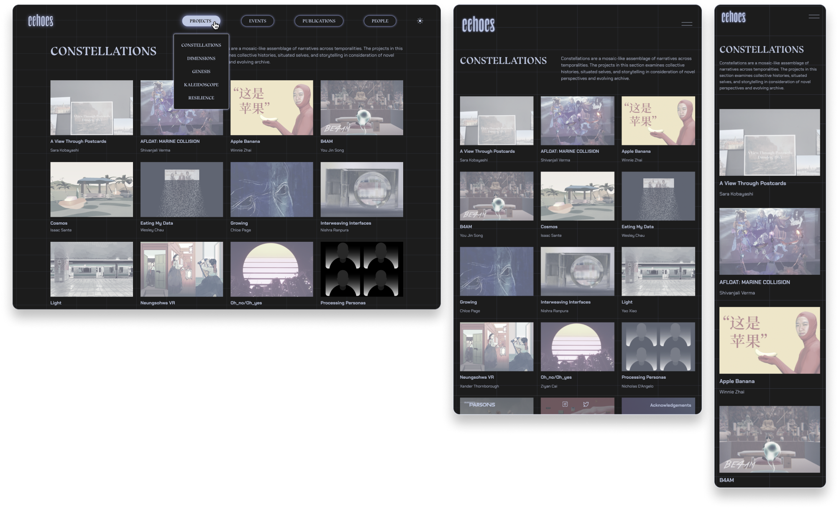Viewport: 839px width, 509px height.
Task: Open the Acknowledgements link in the footer
Action: [670, 405]
